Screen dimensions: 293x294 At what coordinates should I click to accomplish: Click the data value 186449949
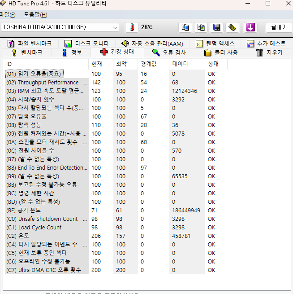[186, 211]
